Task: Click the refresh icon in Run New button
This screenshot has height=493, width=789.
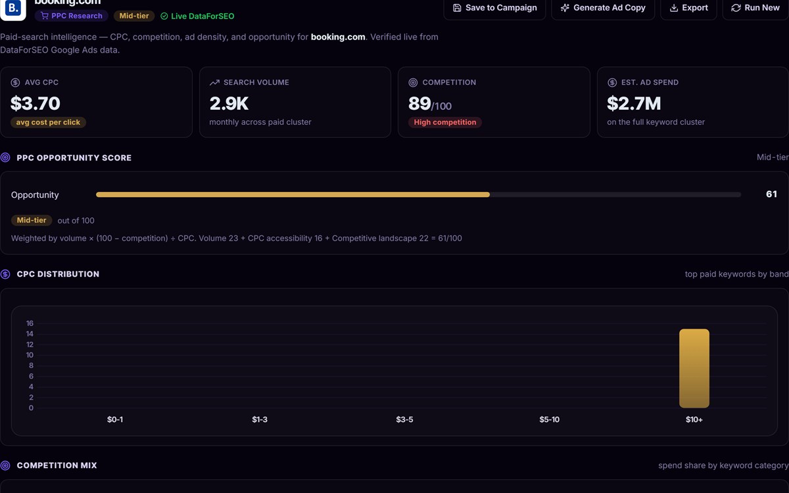Action: click(736, 8)
